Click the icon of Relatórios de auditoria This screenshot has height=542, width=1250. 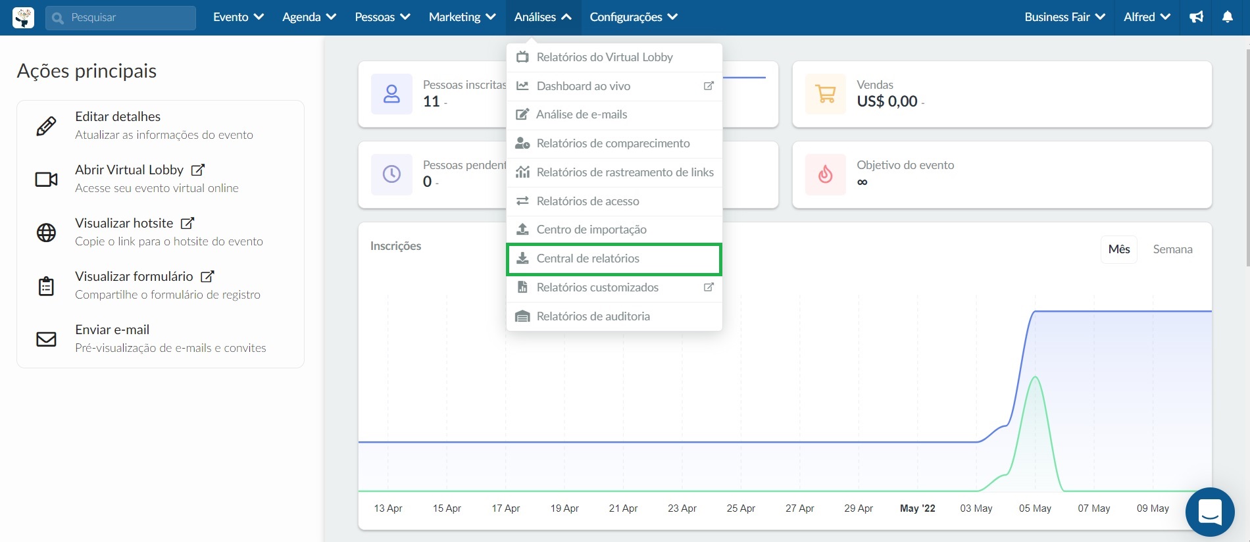click(522, 316)
